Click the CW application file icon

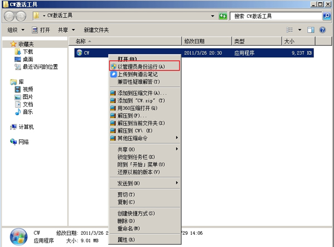click(79, 52)
